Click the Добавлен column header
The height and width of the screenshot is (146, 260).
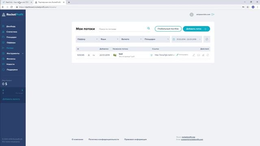104,49
